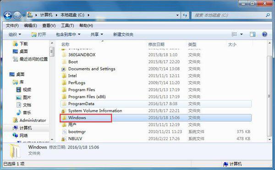
Task: Select 网络 in the navigation pane
Action: coord(20,135)
